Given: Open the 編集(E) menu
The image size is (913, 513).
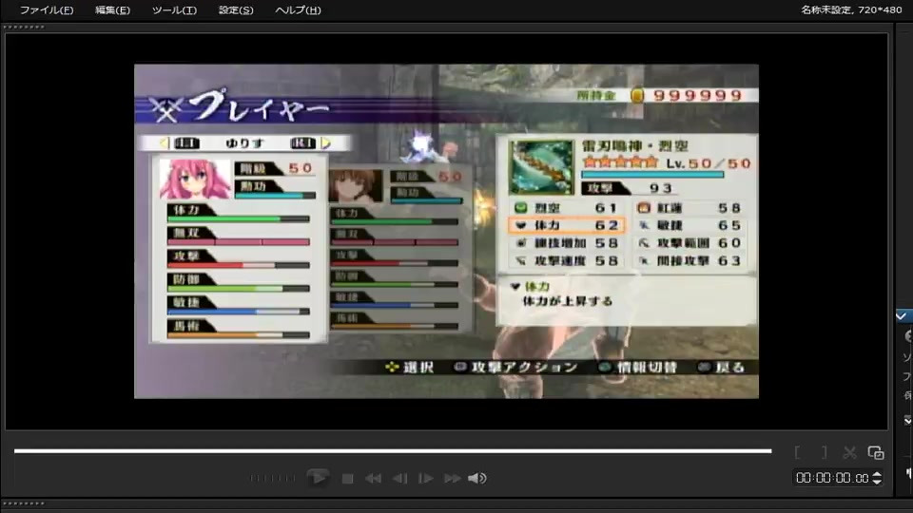Looking at the screenshot, I should coord(112,9).
